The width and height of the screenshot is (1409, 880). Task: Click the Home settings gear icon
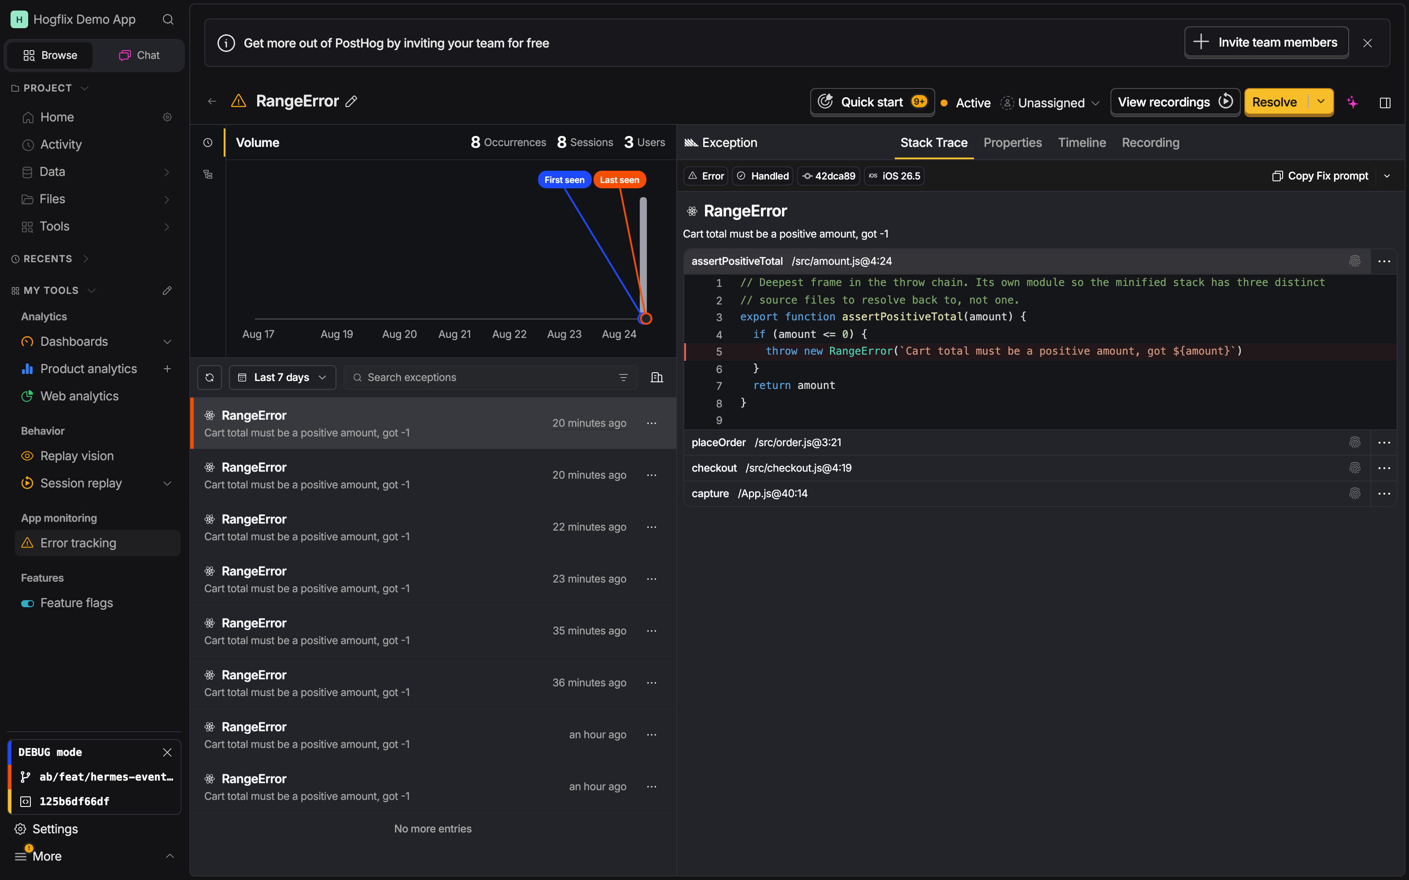pos(167,117)
